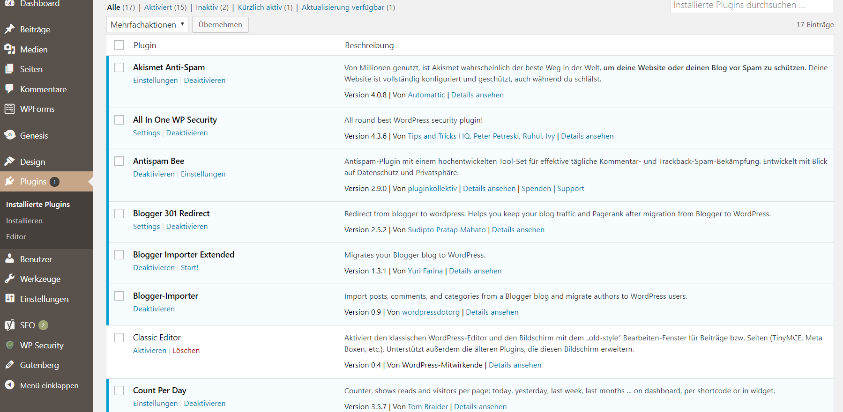Click the Benutzer user icon
The width and height of the screenshot is (843, 412).
[9, 259]
